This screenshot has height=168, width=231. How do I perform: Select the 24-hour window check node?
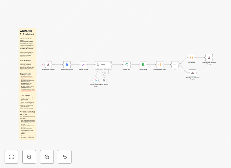click(160, 65)
